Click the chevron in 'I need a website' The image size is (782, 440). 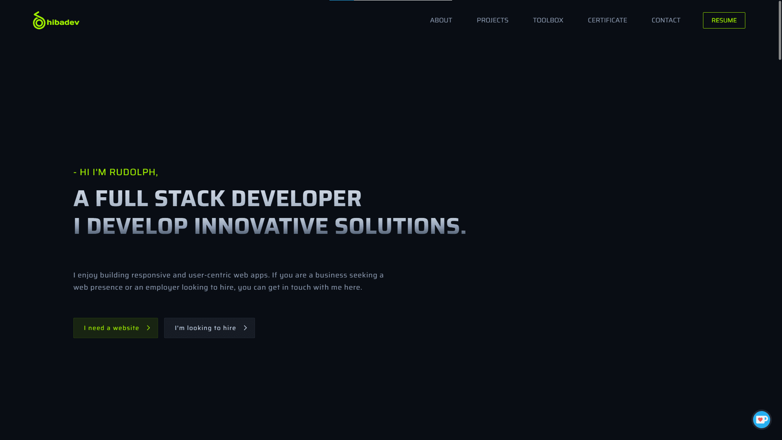[148, 328]
